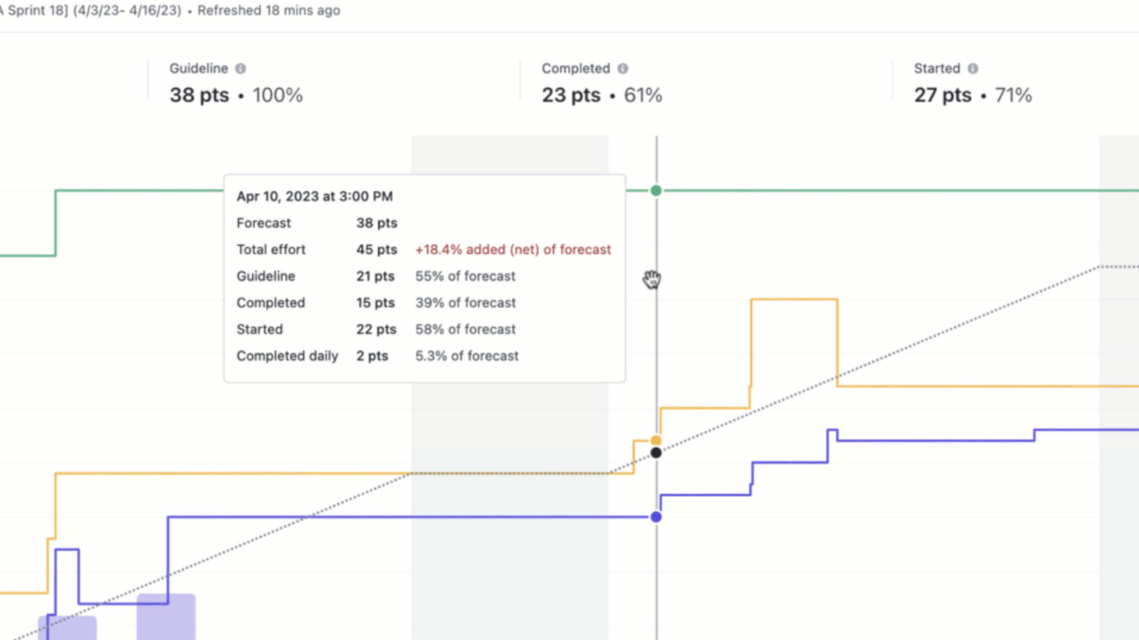
Task: Select the black dot on the dotted guideline
Action: [656, 453]
